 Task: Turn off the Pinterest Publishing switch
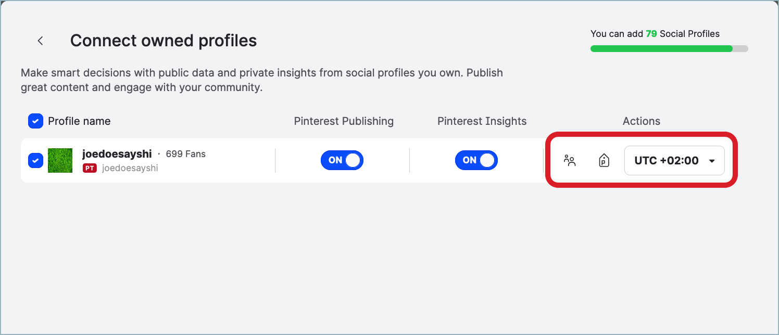click(x=342, y=160)
